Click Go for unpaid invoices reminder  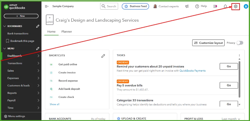[x=229, y=66]
